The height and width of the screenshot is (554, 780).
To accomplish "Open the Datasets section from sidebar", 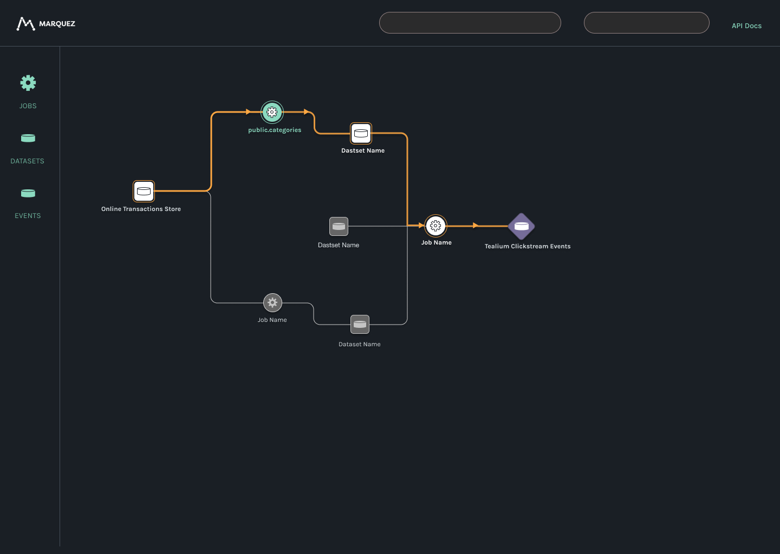I will (28, 138).
